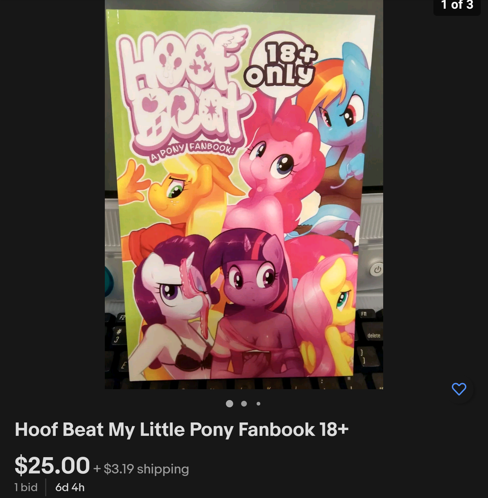Click the power button icon in the photo

377,270
